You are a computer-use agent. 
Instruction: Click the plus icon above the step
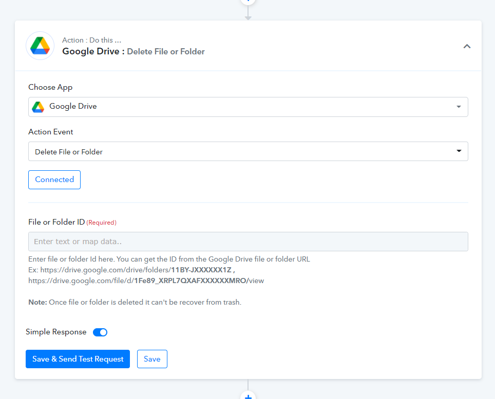tap(248, 1)
